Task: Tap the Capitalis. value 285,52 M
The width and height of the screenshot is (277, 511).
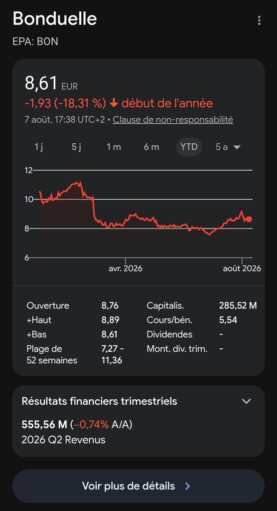Action: (x=238, y=306)
